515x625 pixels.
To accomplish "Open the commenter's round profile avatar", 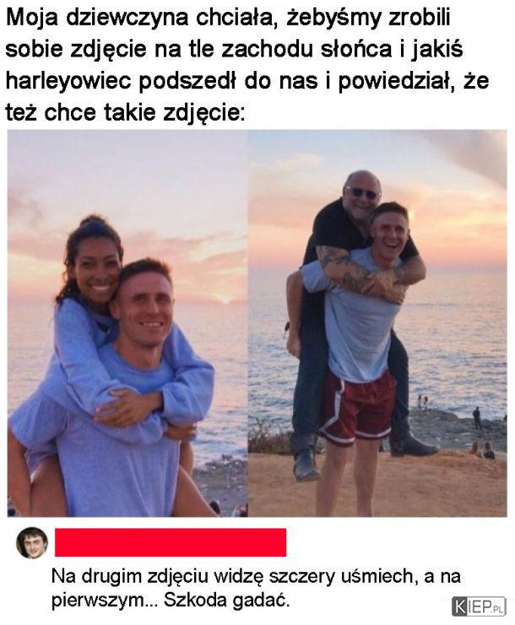I will (32, 542).
